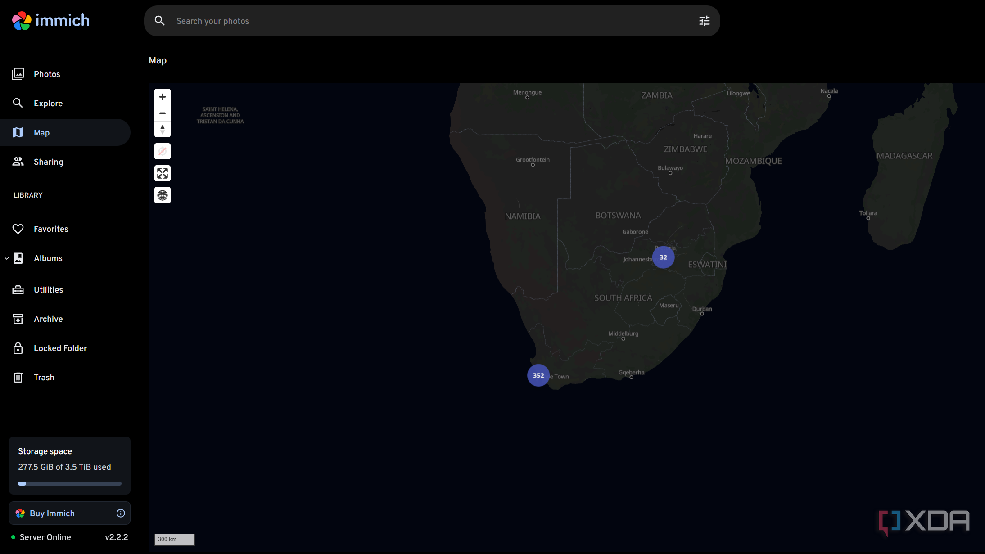Image resolution: width=985 pixels, height=554 pixels.
Task: Click the find my location icon
Action: pos(163,151)
